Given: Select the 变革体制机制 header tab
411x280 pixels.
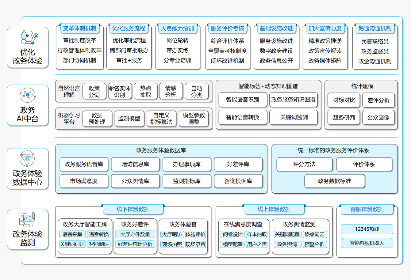Looking at the screenshot, I should click(79, 28).
